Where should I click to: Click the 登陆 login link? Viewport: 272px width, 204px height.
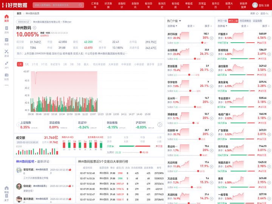(x=261, y=5)
